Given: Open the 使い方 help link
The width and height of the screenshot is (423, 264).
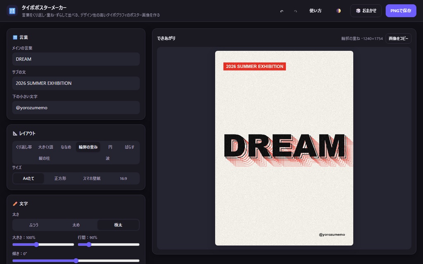Looking at the screenshot, I should point(315,11).
